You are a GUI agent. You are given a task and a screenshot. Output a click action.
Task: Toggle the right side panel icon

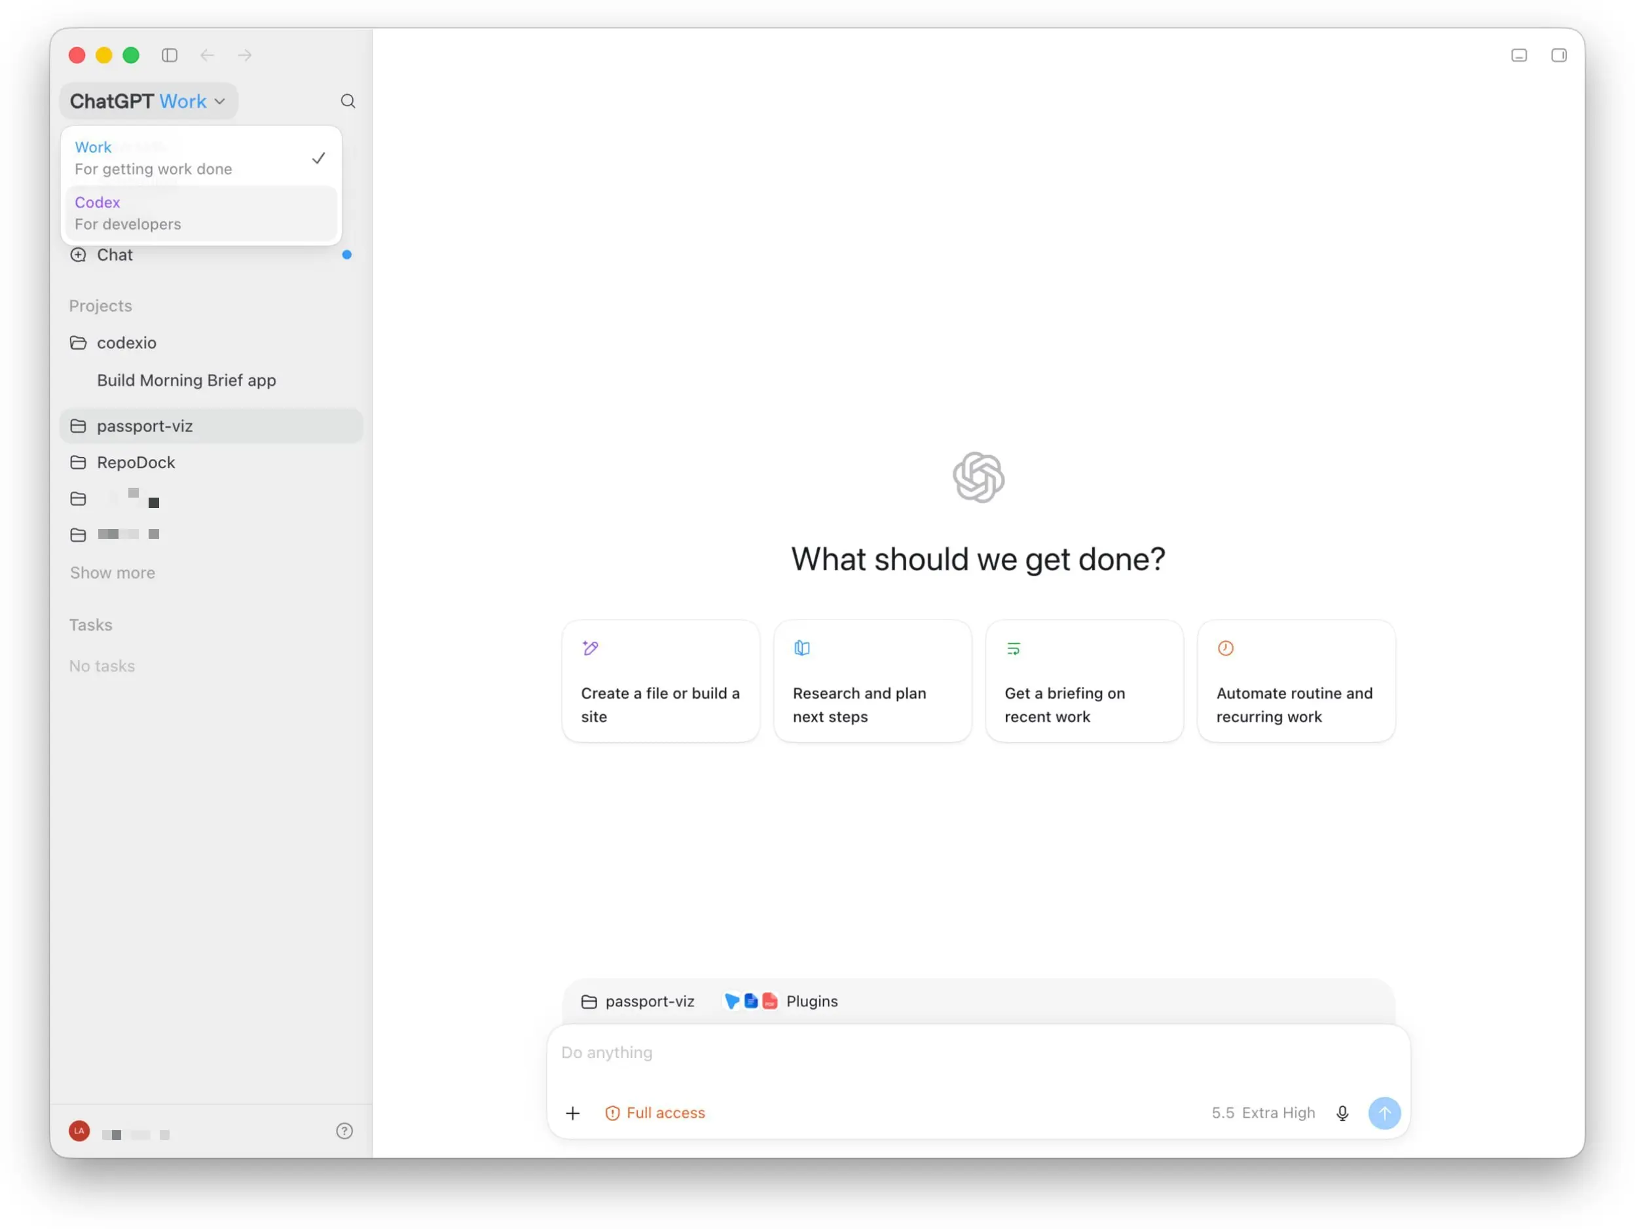point(1559,56)
